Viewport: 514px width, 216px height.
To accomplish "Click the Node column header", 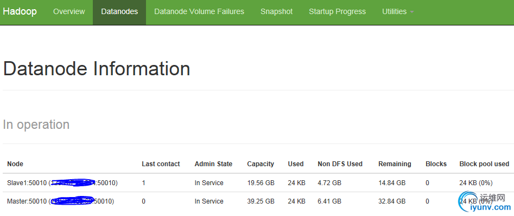I will tap(15, 164).
